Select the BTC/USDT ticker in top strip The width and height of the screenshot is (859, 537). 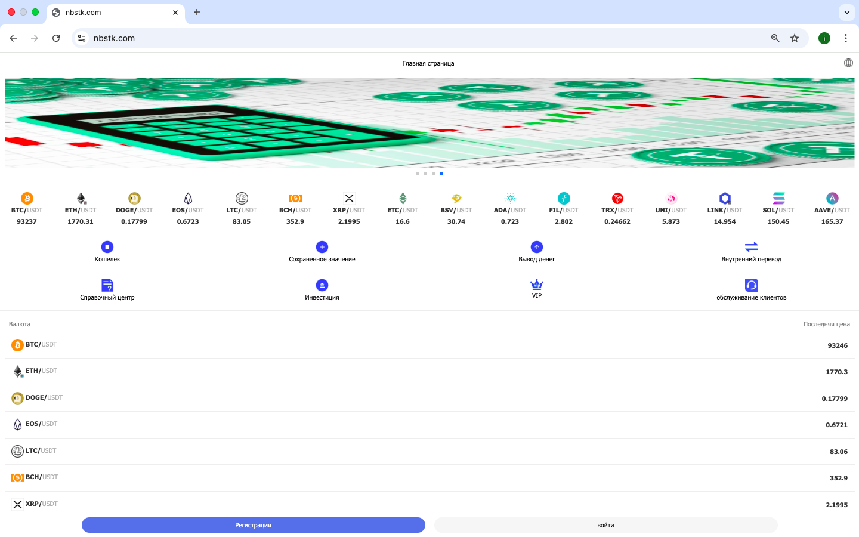[x=27, y=209]
